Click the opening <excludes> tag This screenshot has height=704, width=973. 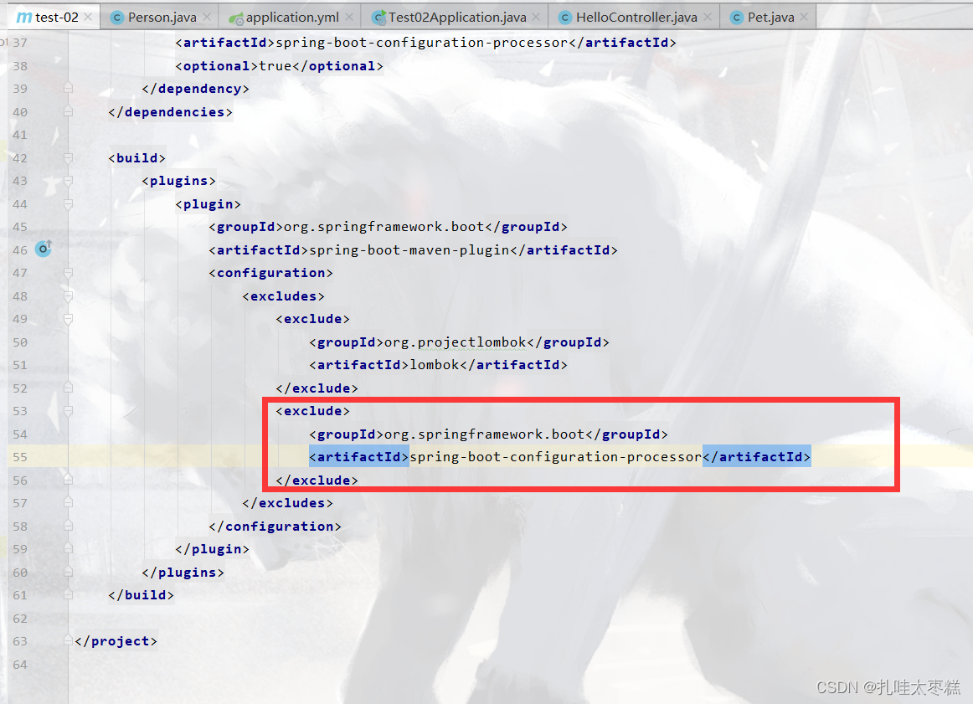tap(284, 296)
